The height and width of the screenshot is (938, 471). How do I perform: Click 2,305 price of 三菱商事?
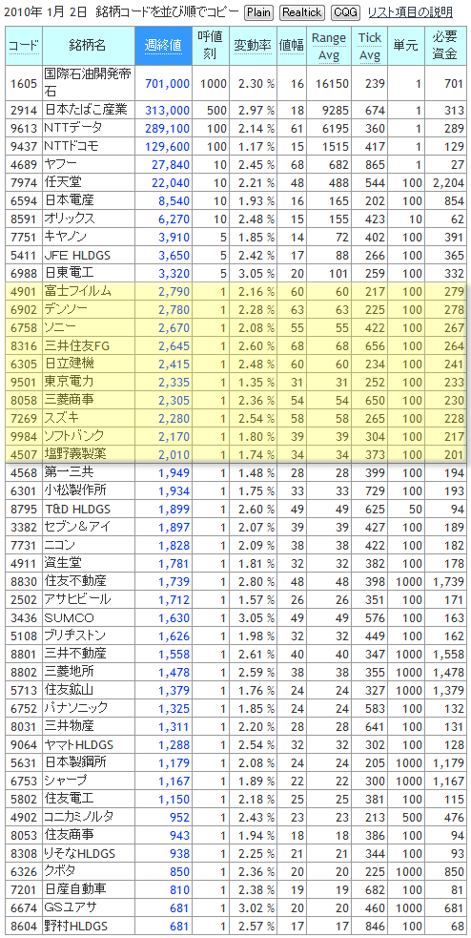click(x=174, y=399)
